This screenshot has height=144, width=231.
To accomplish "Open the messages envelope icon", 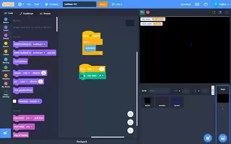I will tap(197, 4).
